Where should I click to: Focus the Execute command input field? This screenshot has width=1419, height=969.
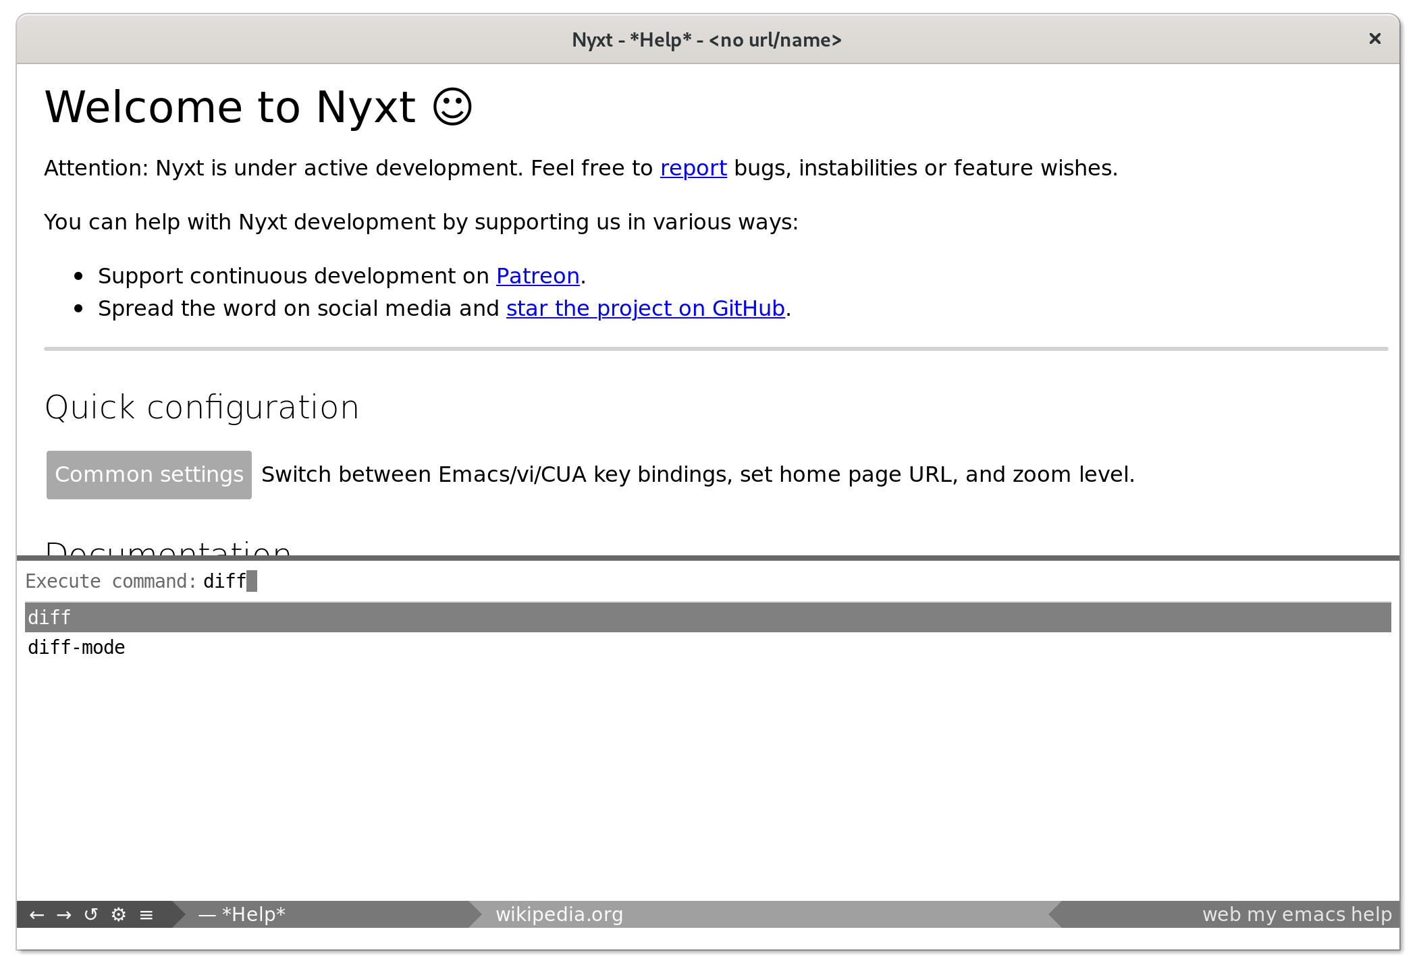[x=797, y=581]
